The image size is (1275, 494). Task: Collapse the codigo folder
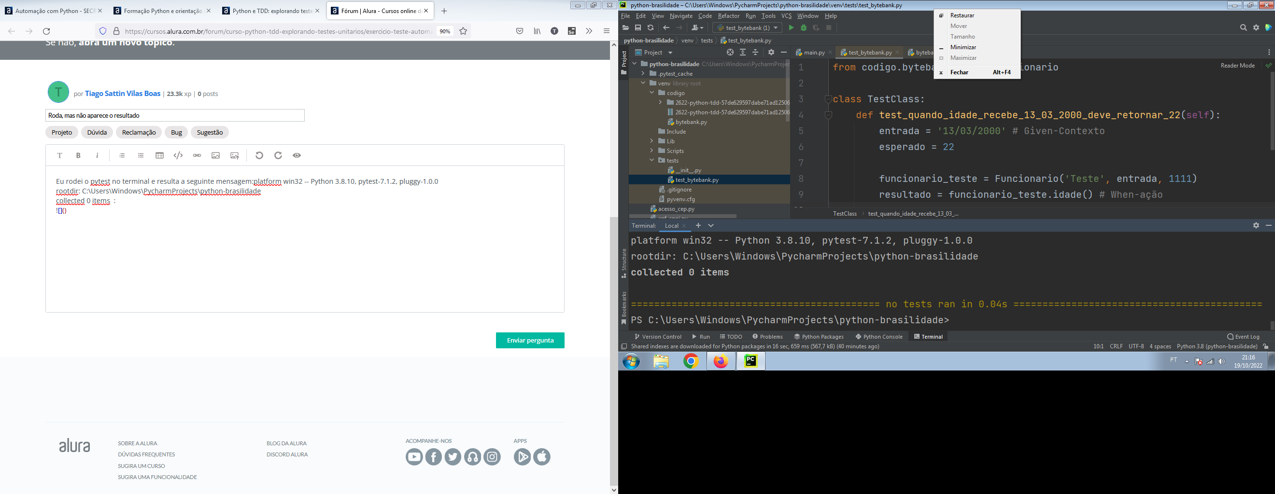click(652, 93)
